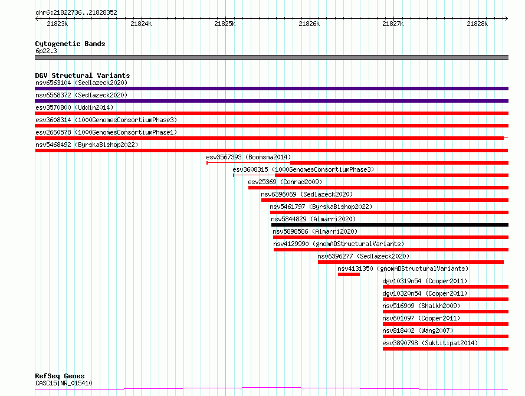Select the nsv5468492 red bar
The width and height of the screenshot is (525, 396).
tap(271, 150)
